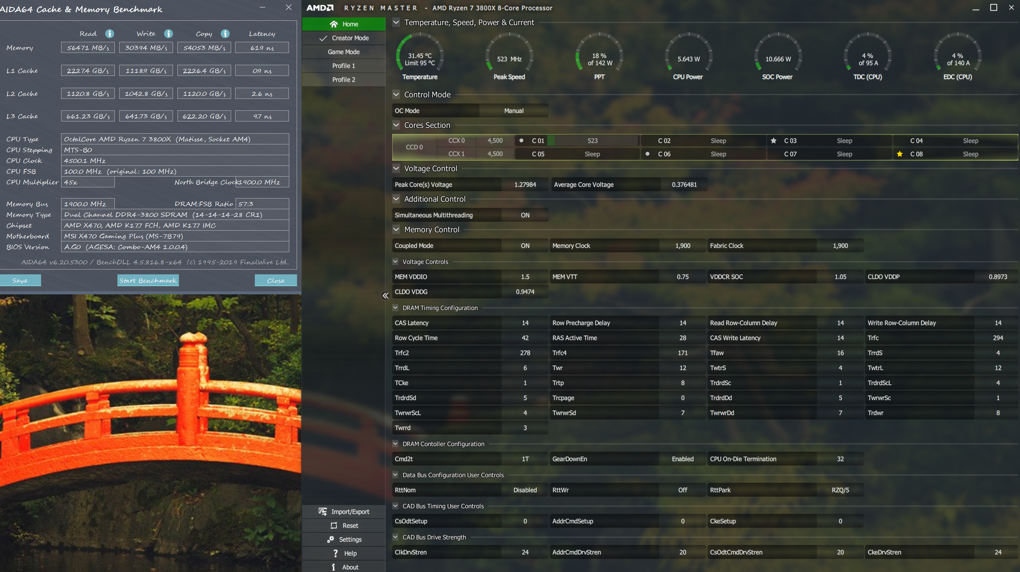Click the gold star on core C 08

pos(900,154)
